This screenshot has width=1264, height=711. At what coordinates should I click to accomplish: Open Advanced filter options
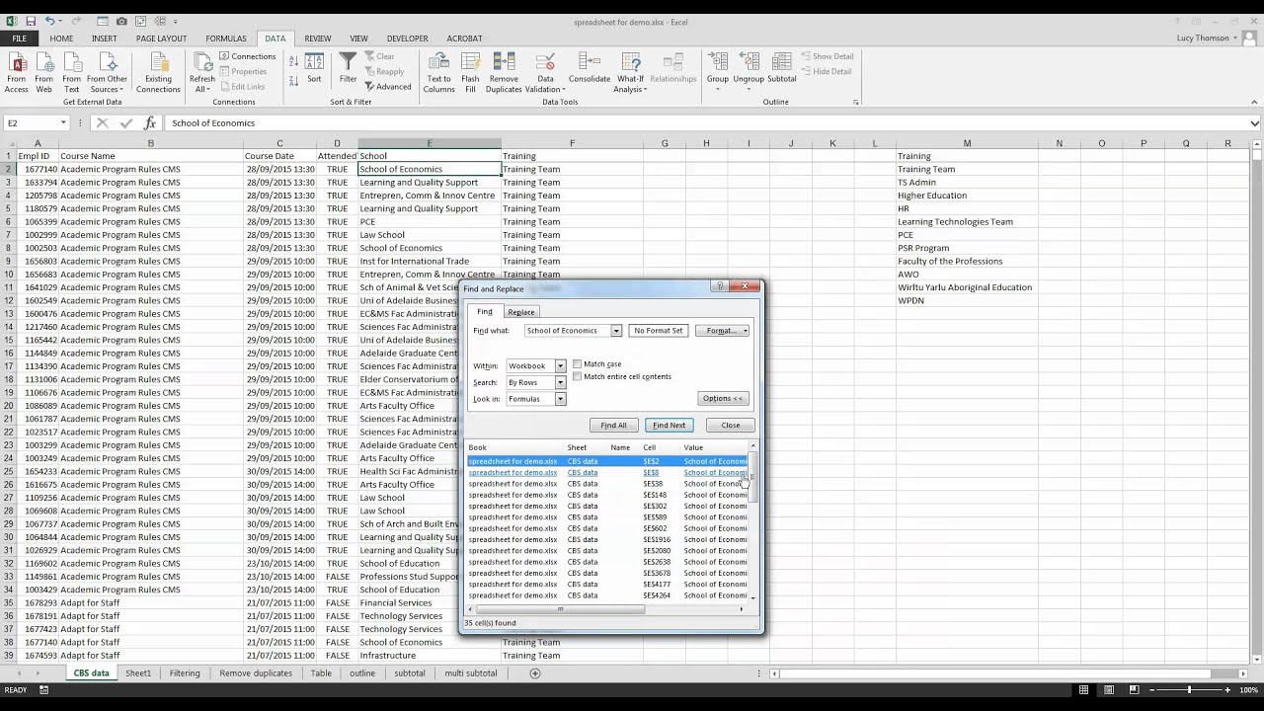click(388, 87)
